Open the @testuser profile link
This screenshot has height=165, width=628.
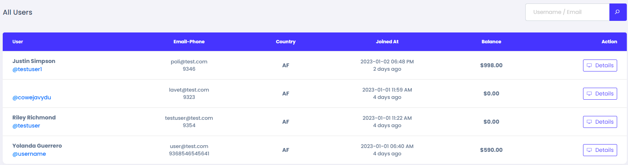coord(26,126)
